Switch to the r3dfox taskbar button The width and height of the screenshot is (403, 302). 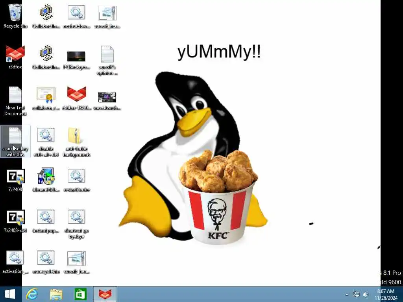(105, 294)
